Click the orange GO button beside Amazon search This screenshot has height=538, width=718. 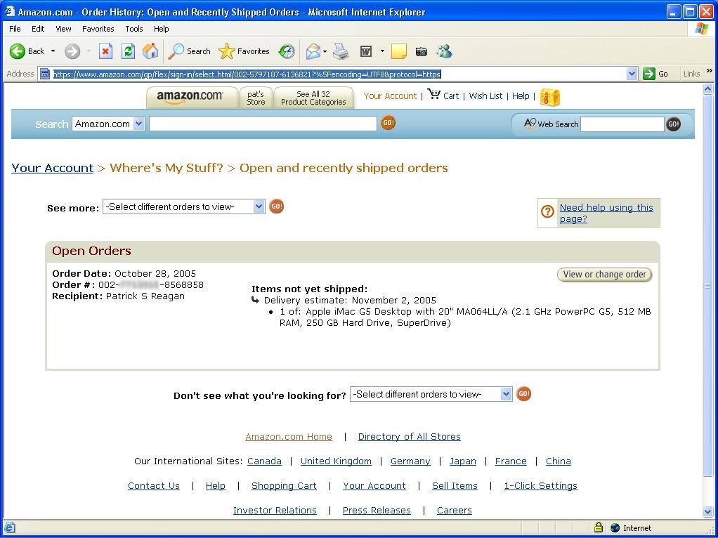tap(388, 123)
